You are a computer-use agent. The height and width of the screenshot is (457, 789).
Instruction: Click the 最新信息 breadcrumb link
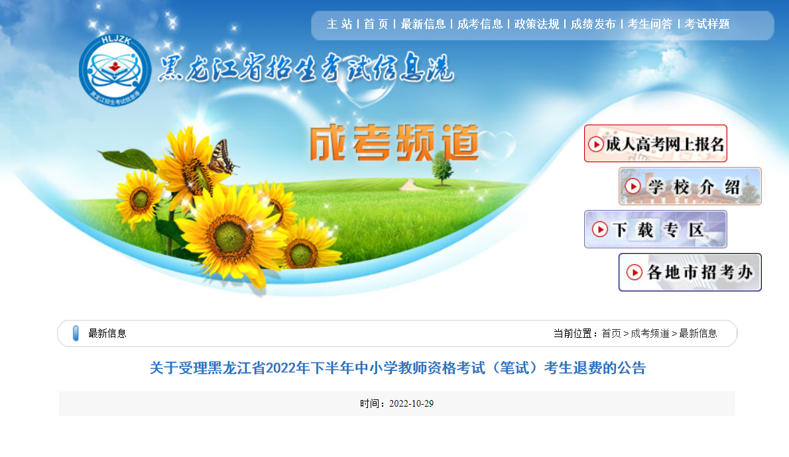(x=698, y=333)
